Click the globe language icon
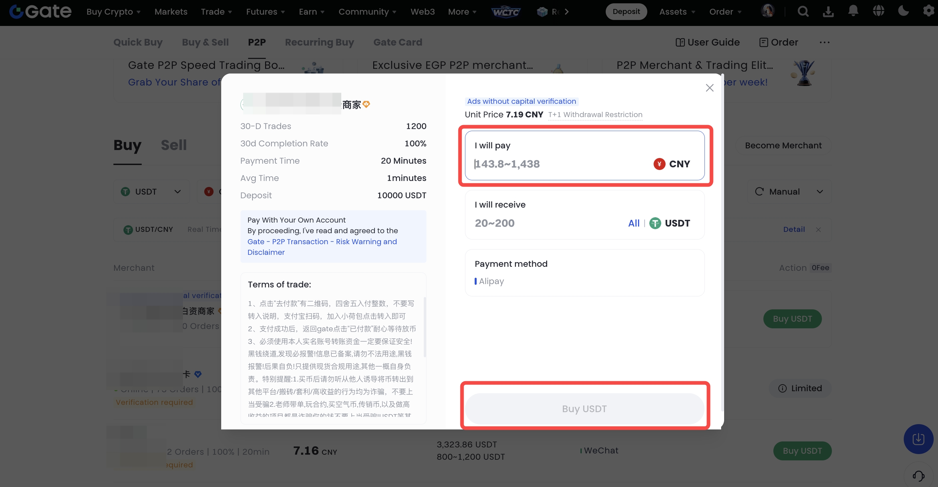This screenshot has width=938, height=487. [x=878, y=12]
